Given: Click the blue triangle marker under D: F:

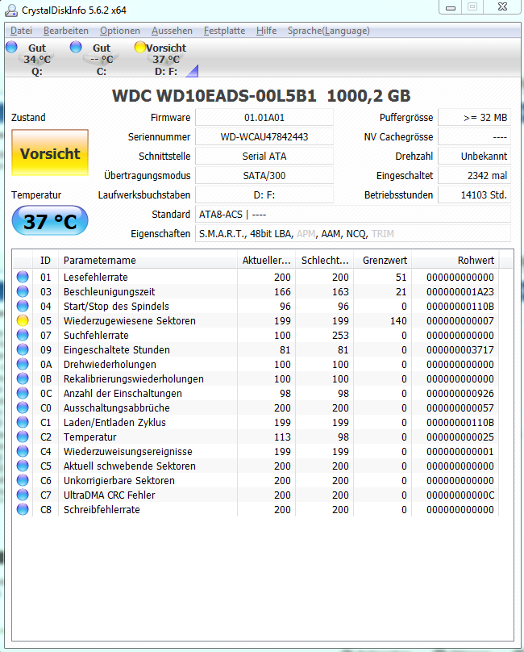Looking at the screenshot, I should click(x=193, y=72).
